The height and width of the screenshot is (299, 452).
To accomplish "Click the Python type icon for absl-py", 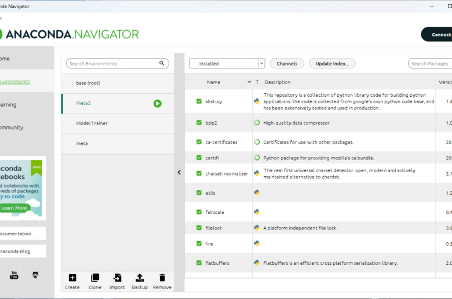I will tap(257, 101).
